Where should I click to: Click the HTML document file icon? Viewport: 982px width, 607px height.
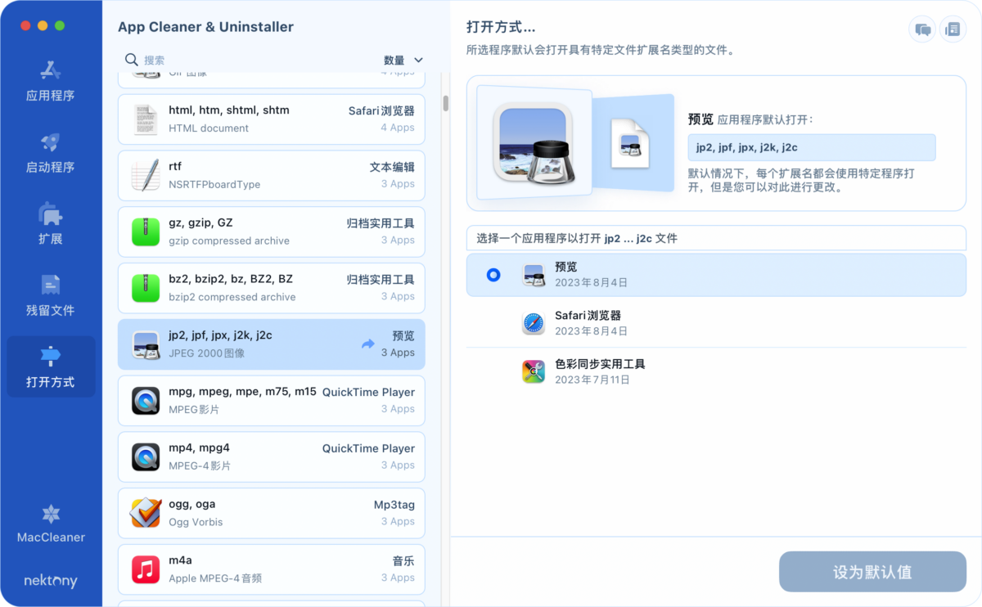coord(146,119)
